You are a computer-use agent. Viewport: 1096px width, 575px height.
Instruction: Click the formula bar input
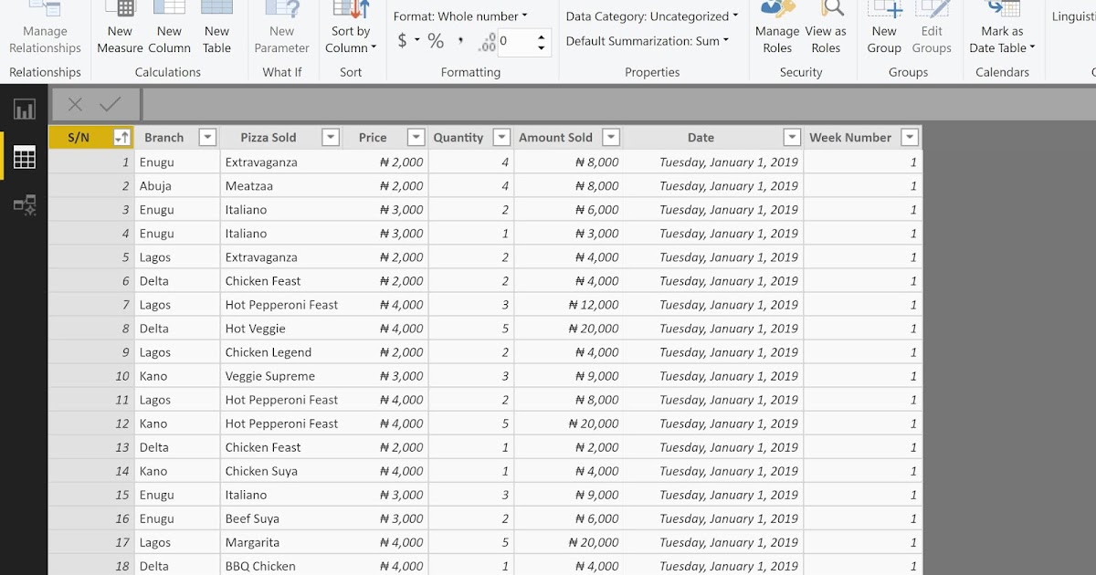[619, 105]
